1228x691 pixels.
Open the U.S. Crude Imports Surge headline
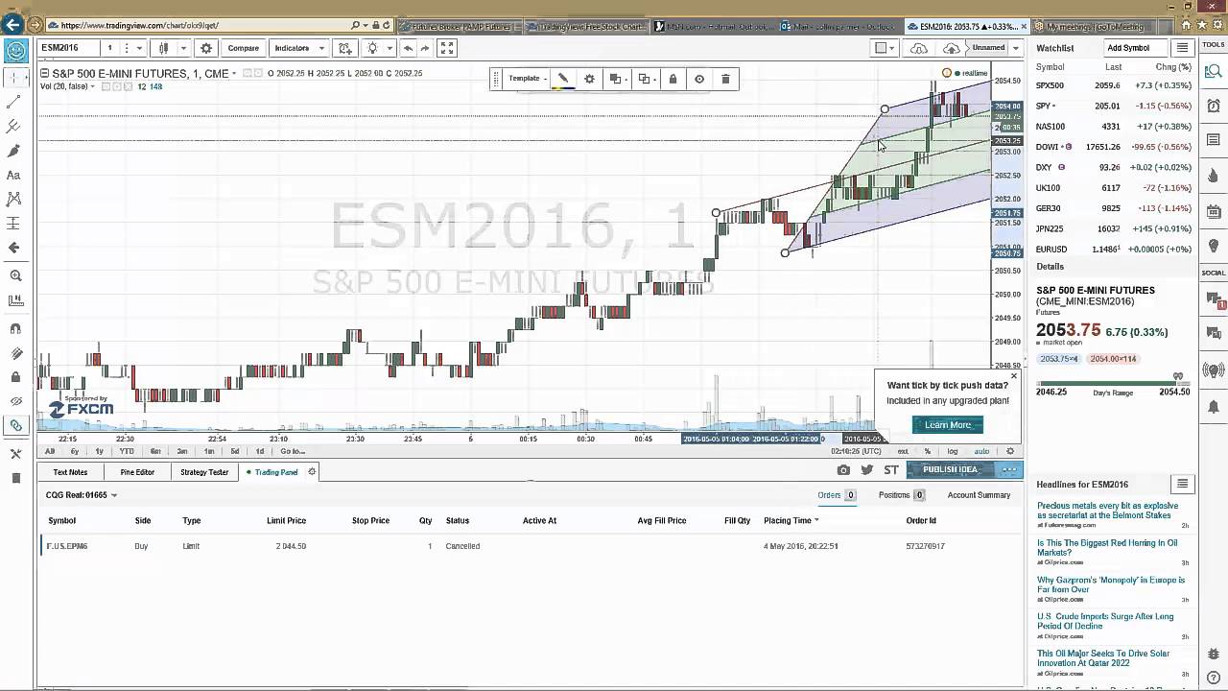[x=1104, y=621]
